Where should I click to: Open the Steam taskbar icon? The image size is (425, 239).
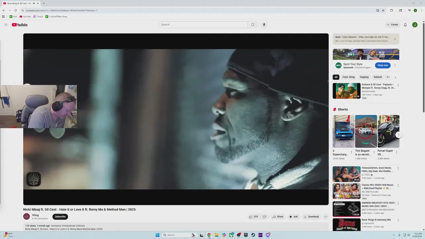point(253,235)
